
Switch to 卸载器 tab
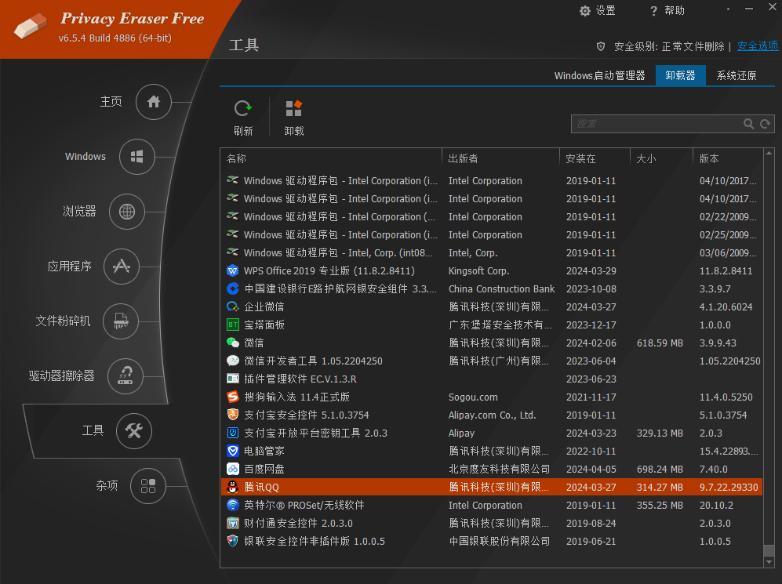pos(680,76)
